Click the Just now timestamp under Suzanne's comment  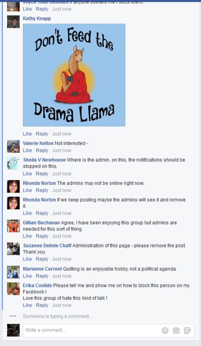coord(61,259)
